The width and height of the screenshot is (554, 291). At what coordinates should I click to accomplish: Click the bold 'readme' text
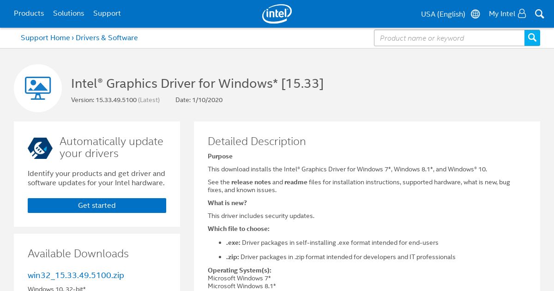tap(296, 182)
